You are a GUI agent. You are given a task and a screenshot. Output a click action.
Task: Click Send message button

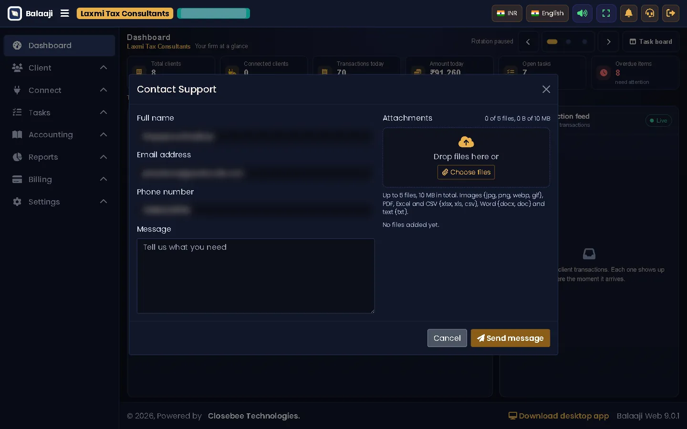tap(510, 338)
